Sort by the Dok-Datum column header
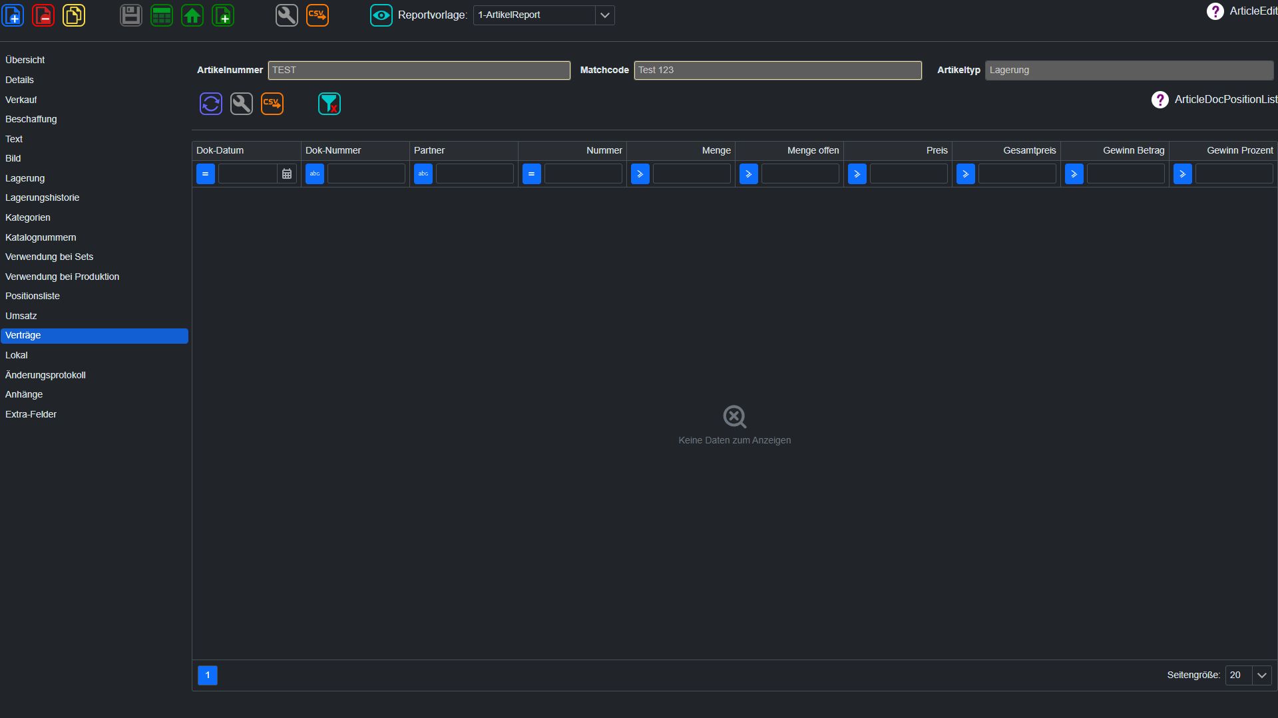The image size is (1278, 718). 246,150
